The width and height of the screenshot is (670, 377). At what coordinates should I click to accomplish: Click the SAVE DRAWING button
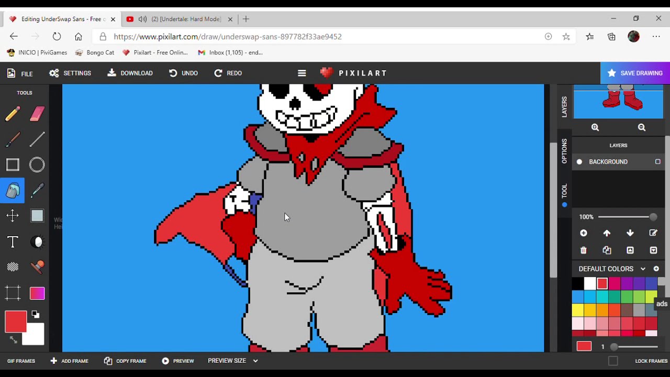635,73
